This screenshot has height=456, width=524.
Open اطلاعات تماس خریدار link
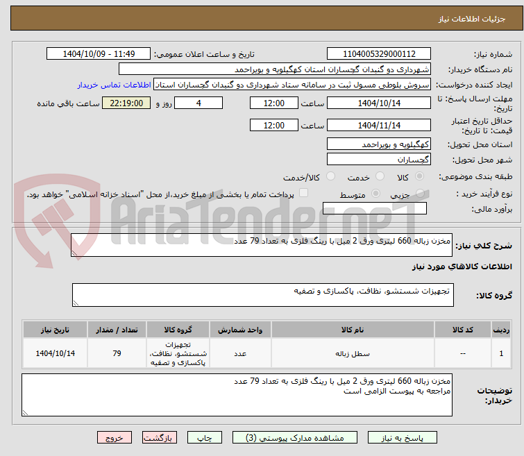pos(115,85)
